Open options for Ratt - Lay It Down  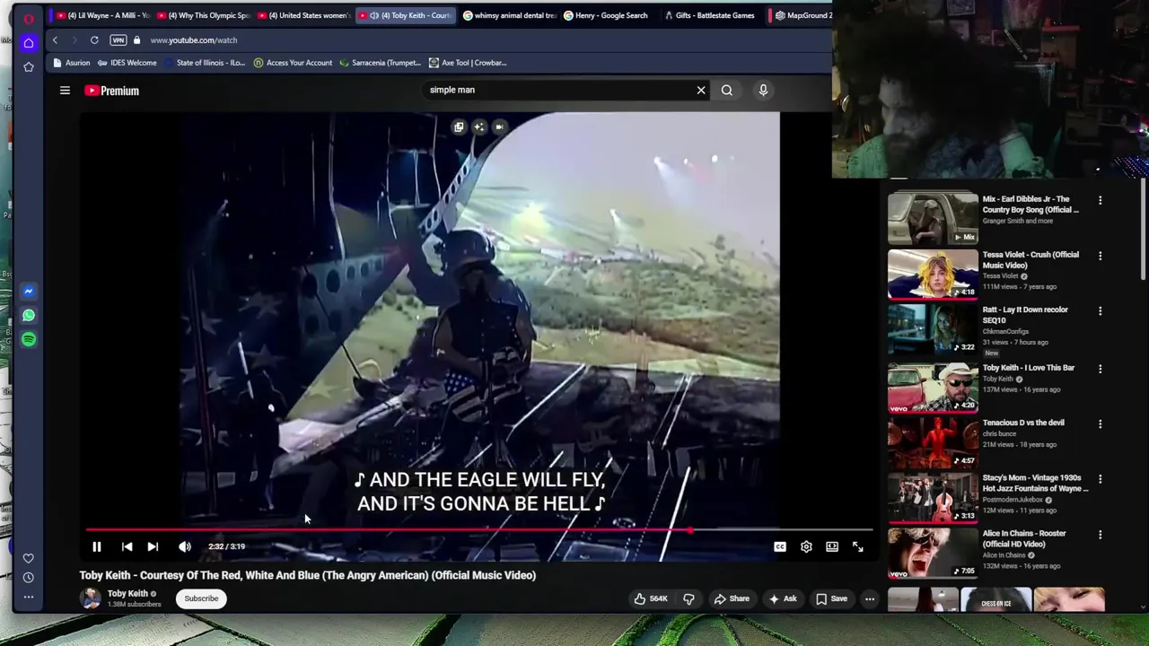tap(1101, 310)
